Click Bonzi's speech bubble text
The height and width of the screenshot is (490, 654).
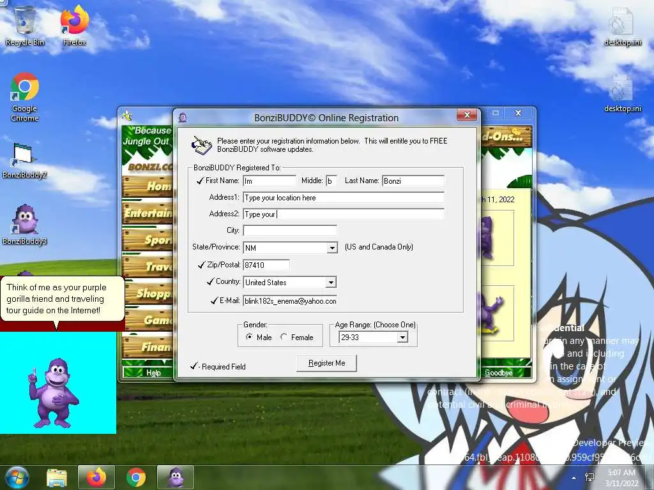pyautogui.click(x=56, y=299)
